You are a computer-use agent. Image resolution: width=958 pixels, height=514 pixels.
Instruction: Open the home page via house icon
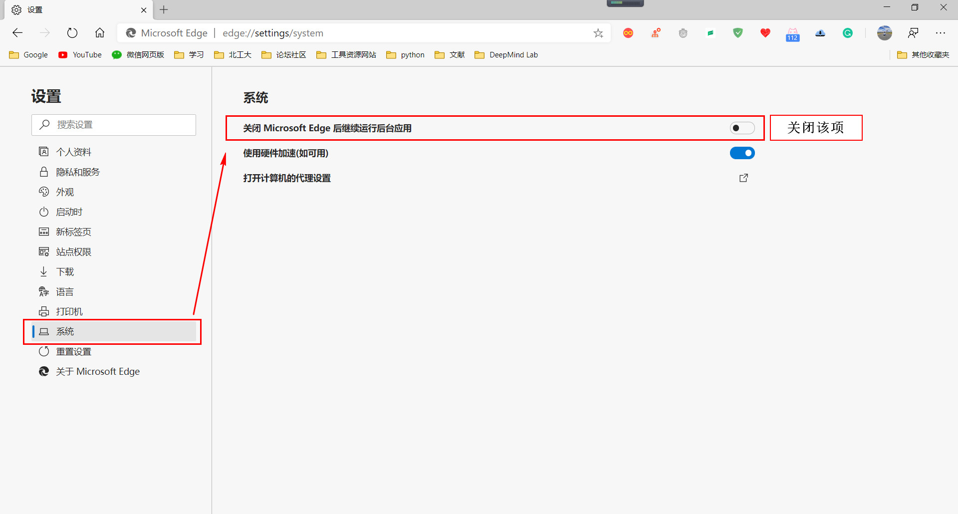[100, 33]
